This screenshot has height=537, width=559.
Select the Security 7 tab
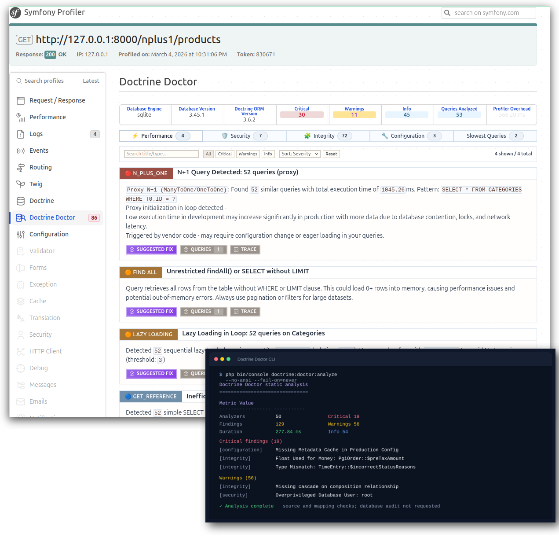tap(244, 136)
